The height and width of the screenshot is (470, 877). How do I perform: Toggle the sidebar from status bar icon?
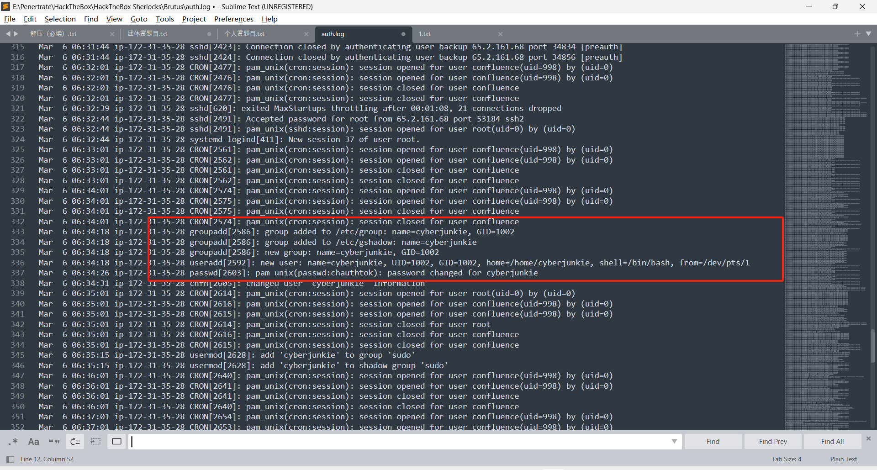10,459
